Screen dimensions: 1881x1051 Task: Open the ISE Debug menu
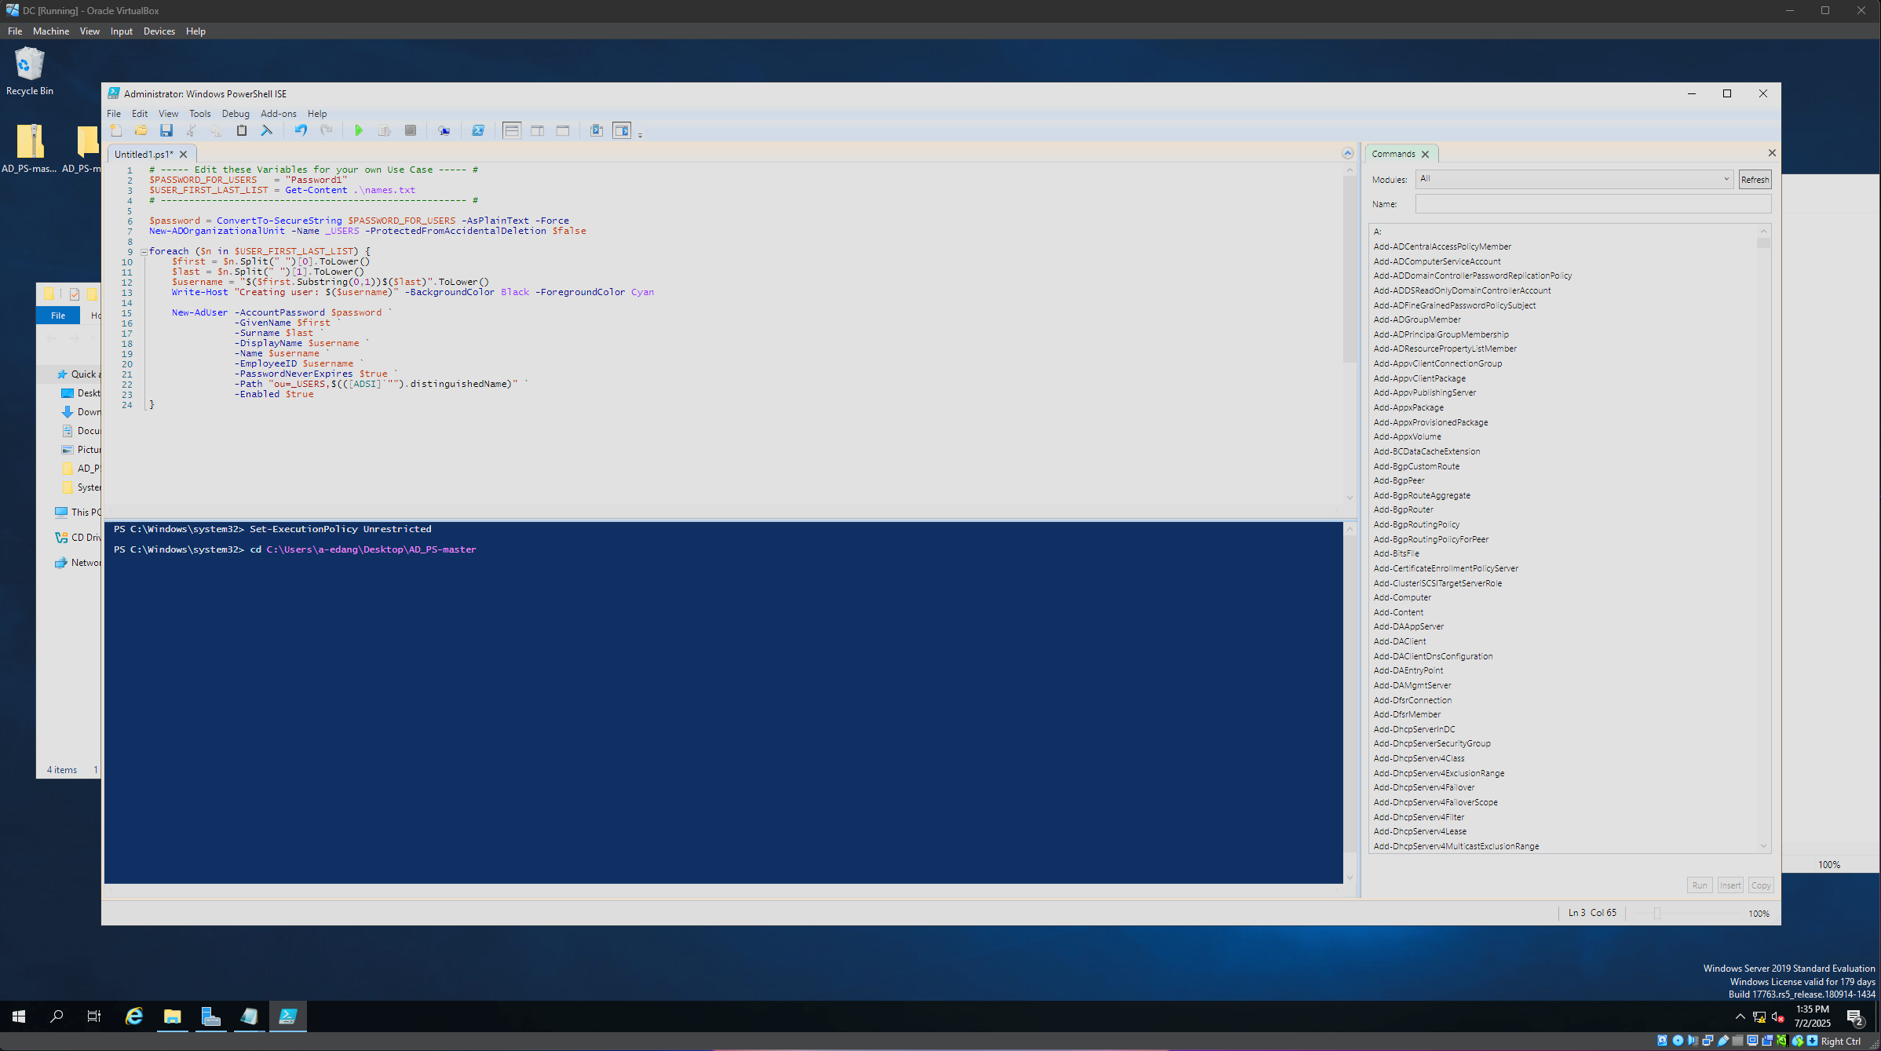(236, 114)
